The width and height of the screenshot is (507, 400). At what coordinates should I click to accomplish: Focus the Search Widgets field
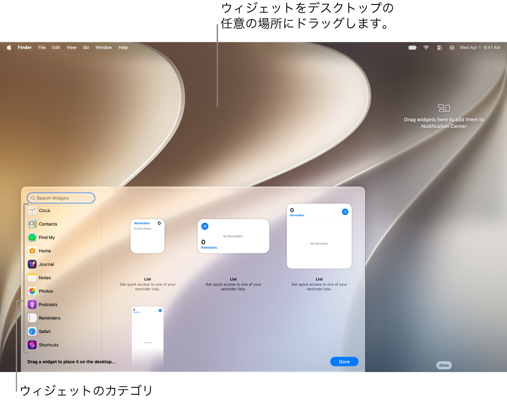point(61,198)
